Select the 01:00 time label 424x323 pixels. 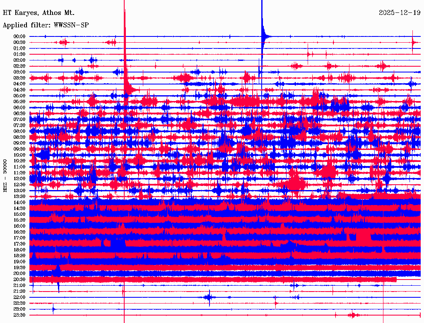(19, 48)
